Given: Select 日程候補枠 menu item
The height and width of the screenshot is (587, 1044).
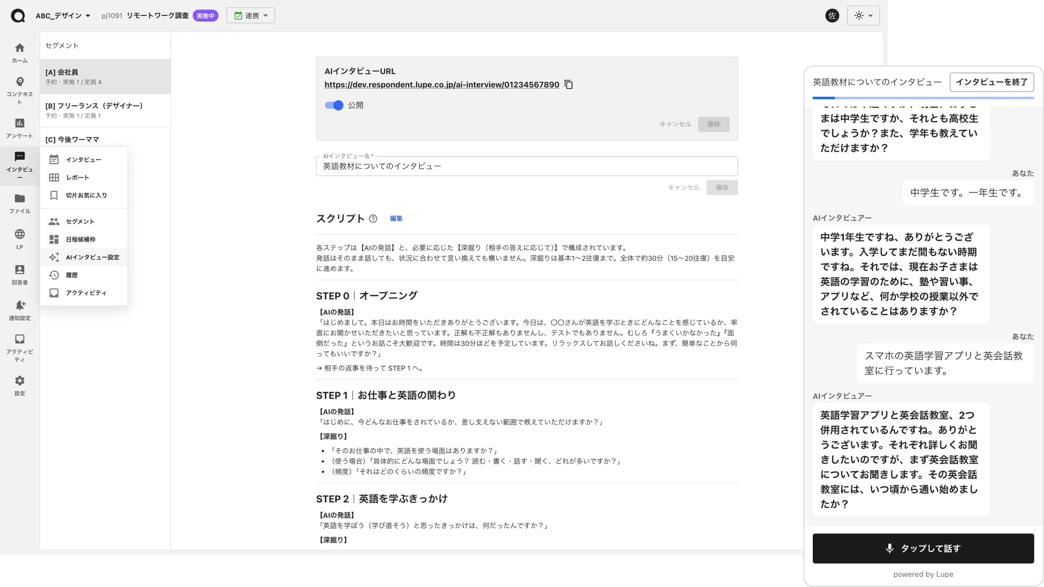Looking at the screenshot, I should pos(84,239).
